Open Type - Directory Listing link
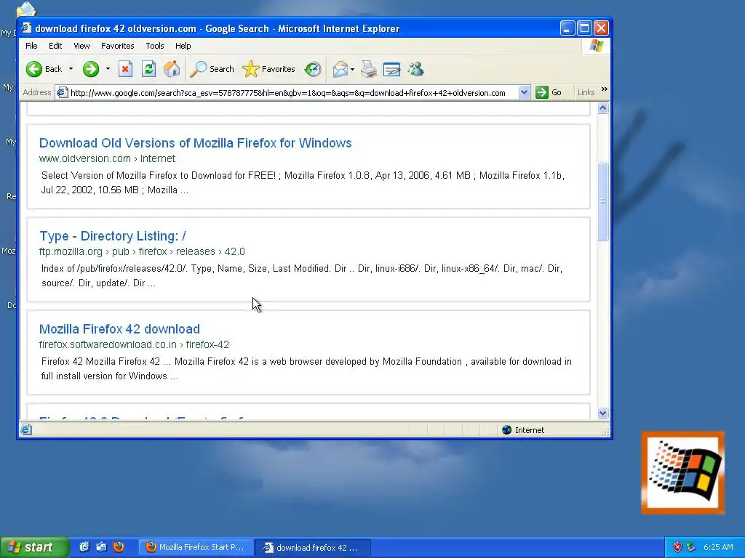Image resolution: width=745 pixels, height=558 pixels. [x=113, y=236]
